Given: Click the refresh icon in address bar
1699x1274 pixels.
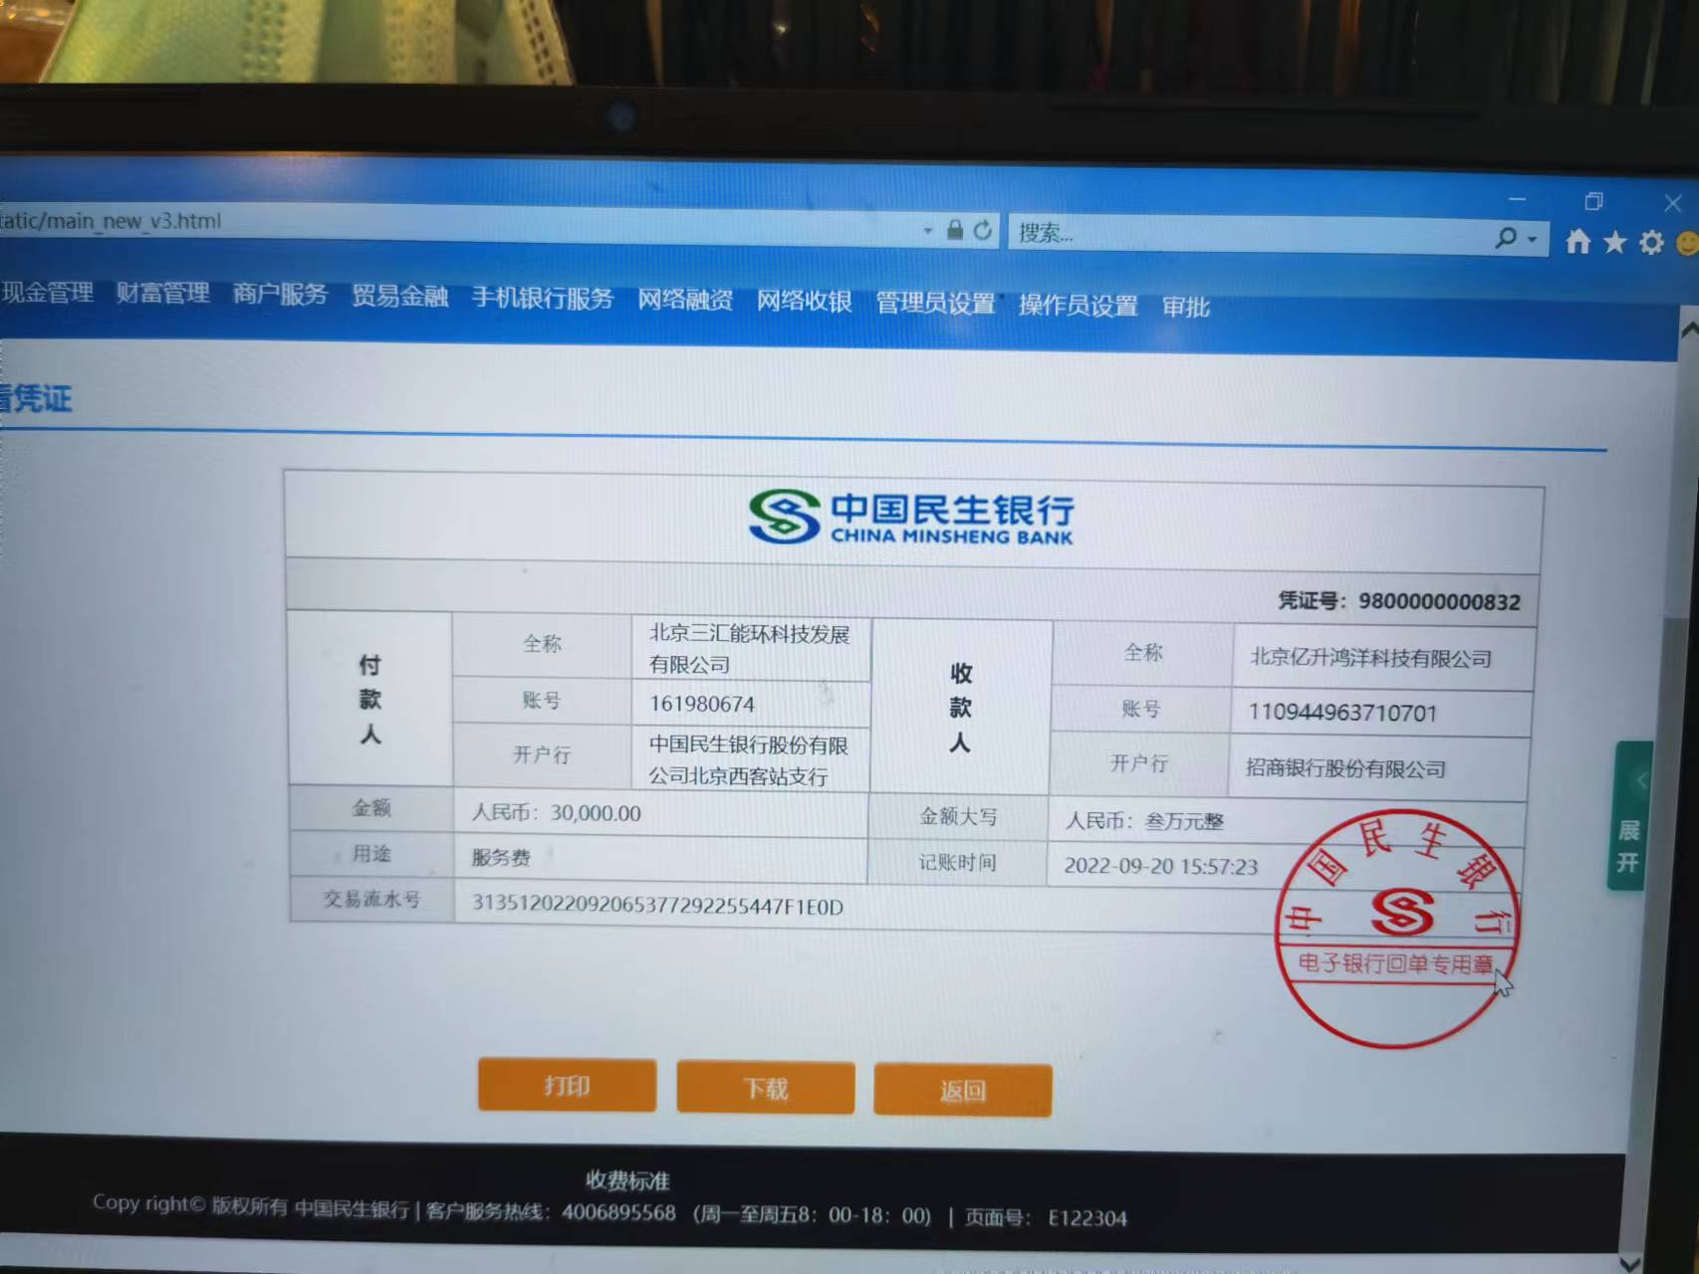Looking at the screenshot, I should 983,231.
